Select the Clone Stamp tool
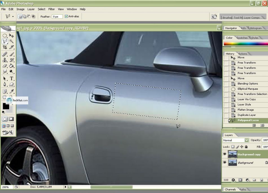 click(x=5, y=60)
